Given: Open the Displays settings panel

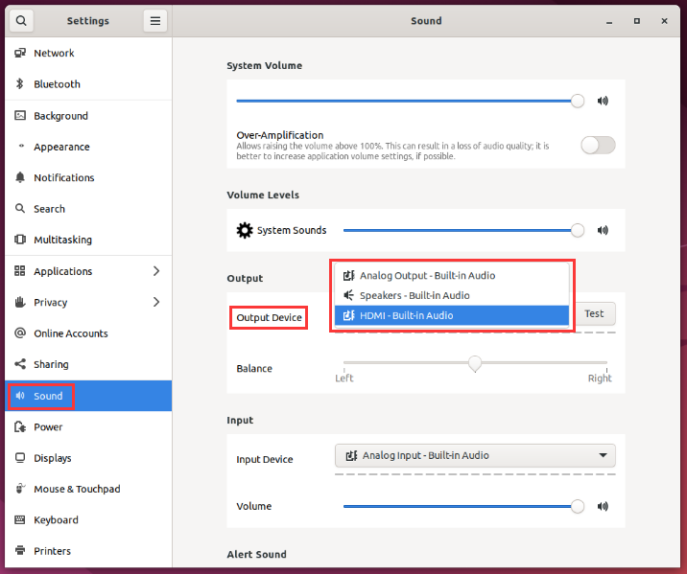Looking at the screenshot, I should [x=53, y=458].
